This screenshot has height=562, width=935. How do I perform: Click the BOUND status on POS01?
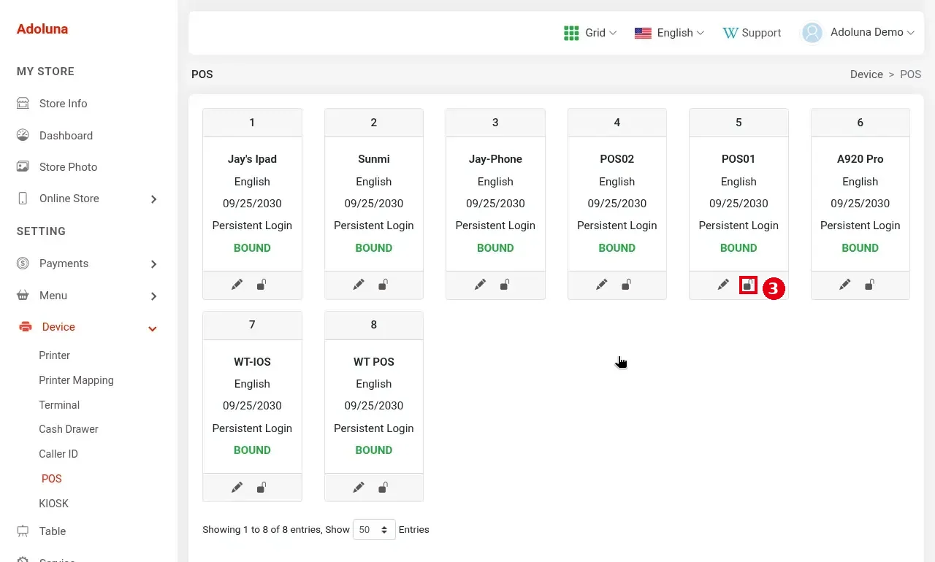pos(739,248)
